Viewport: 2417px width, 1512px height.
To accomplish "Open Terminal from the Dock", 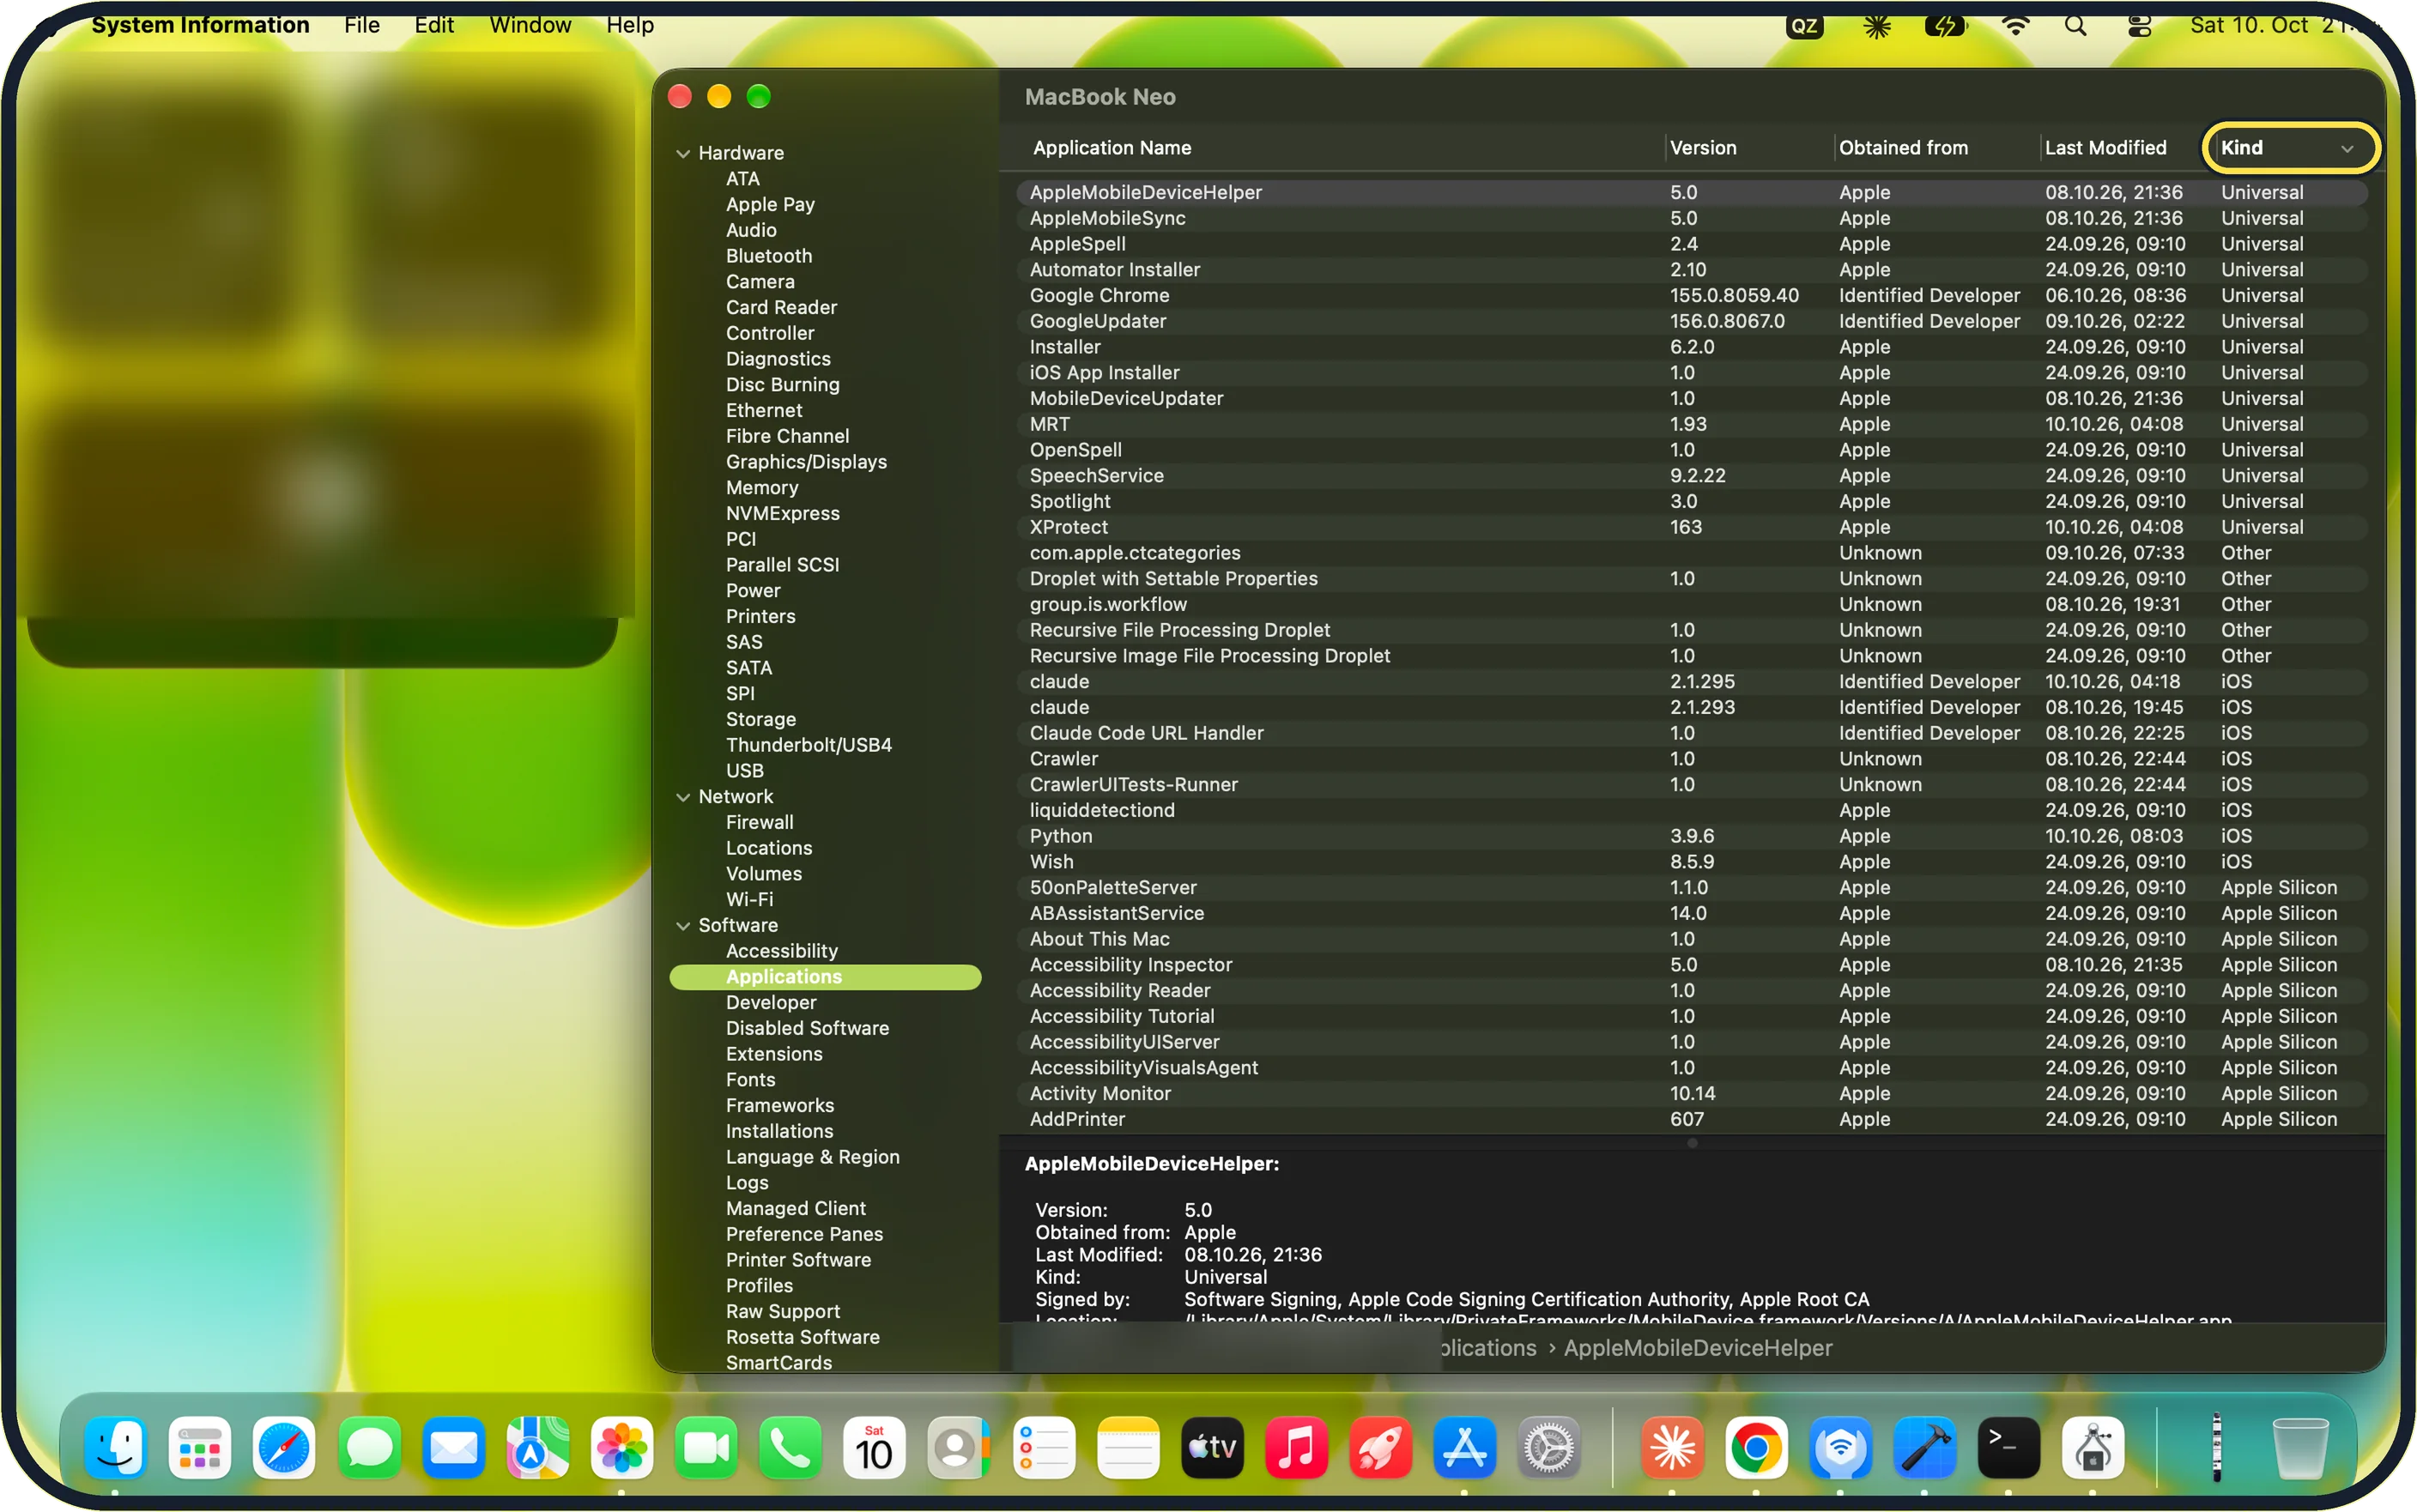I will pyautogui.click(x=2009, y=1447).
